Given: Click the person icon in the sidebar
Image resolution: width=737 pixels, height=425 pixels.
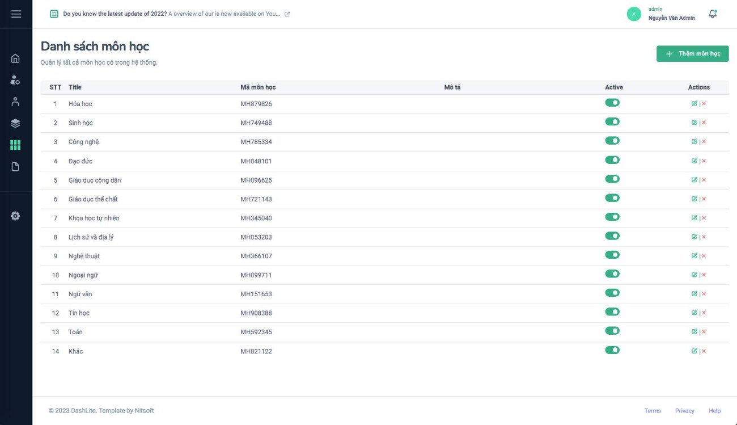Looking at the screenshot, I should click(x=15, y=102).
